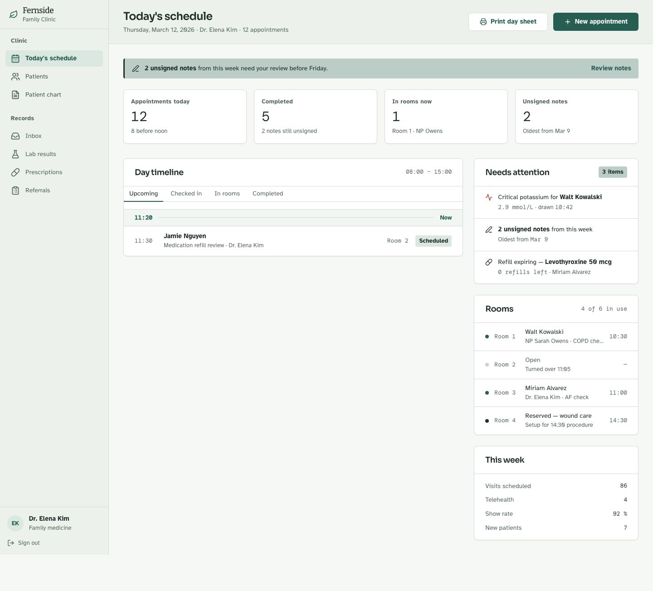Click the pen icon in the unsigned notes banner
The image size is (653, 591).
click(136, 68)
